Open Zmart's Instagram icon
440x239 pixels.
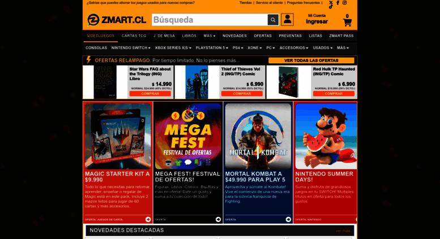tap(345, 2)
